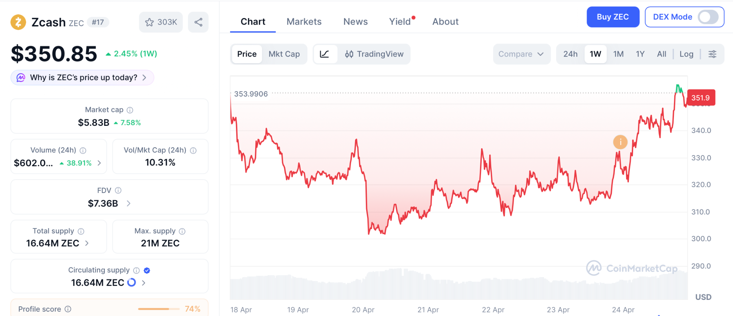
Task: Click the orange event marker on chart
Action: [620, 142]
